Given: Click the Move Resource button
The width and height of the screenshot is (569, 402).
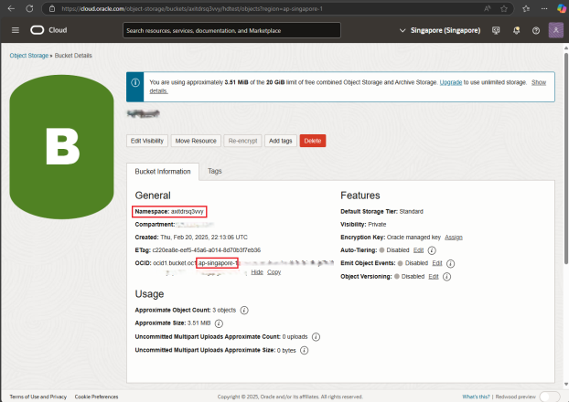Looking at the screenshot, I should 196,141.
